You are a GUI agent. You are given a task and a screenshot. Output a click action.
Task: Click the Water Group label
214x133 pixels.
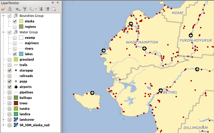[x=28, y=32]
